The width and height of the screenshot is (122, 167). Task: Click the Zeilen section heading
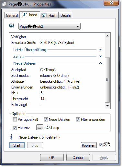pyautogui.click(x=18, y=57)
